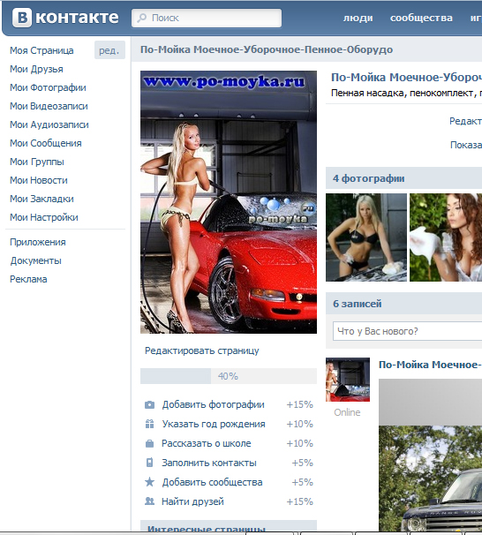The image size is (482, 535).
Task: Open the люди section in header
Action: point(358,18)
